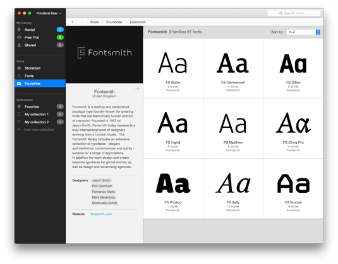
Task: Open the FS Clerkenwell font family
Action: (233, 69)
